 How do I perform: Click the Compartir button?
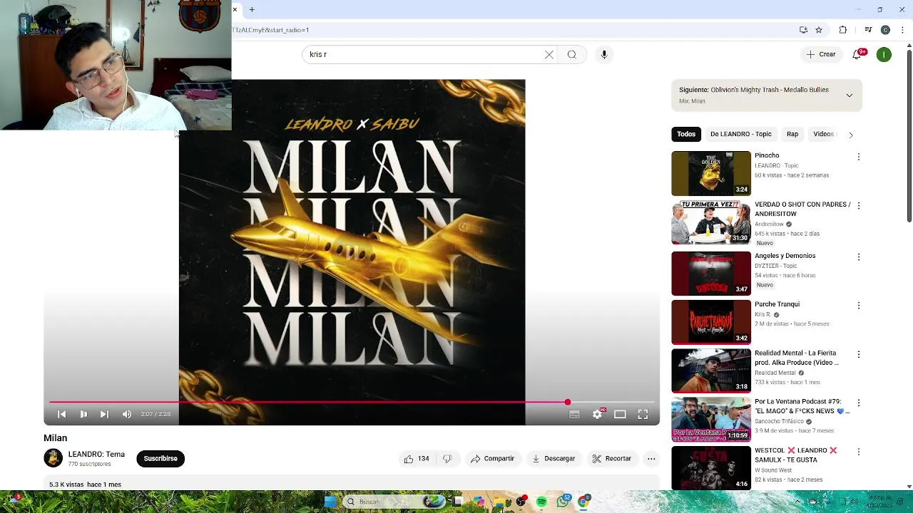[492, 459]
